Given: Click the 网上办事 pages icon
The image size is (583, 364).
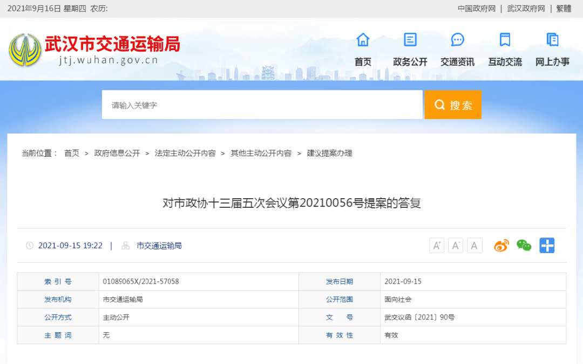Looking at the screenshot, I should click(x=552, y=40).
